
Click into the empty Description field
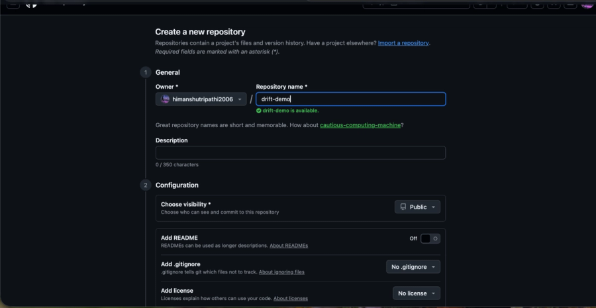(x=301, y=153)
